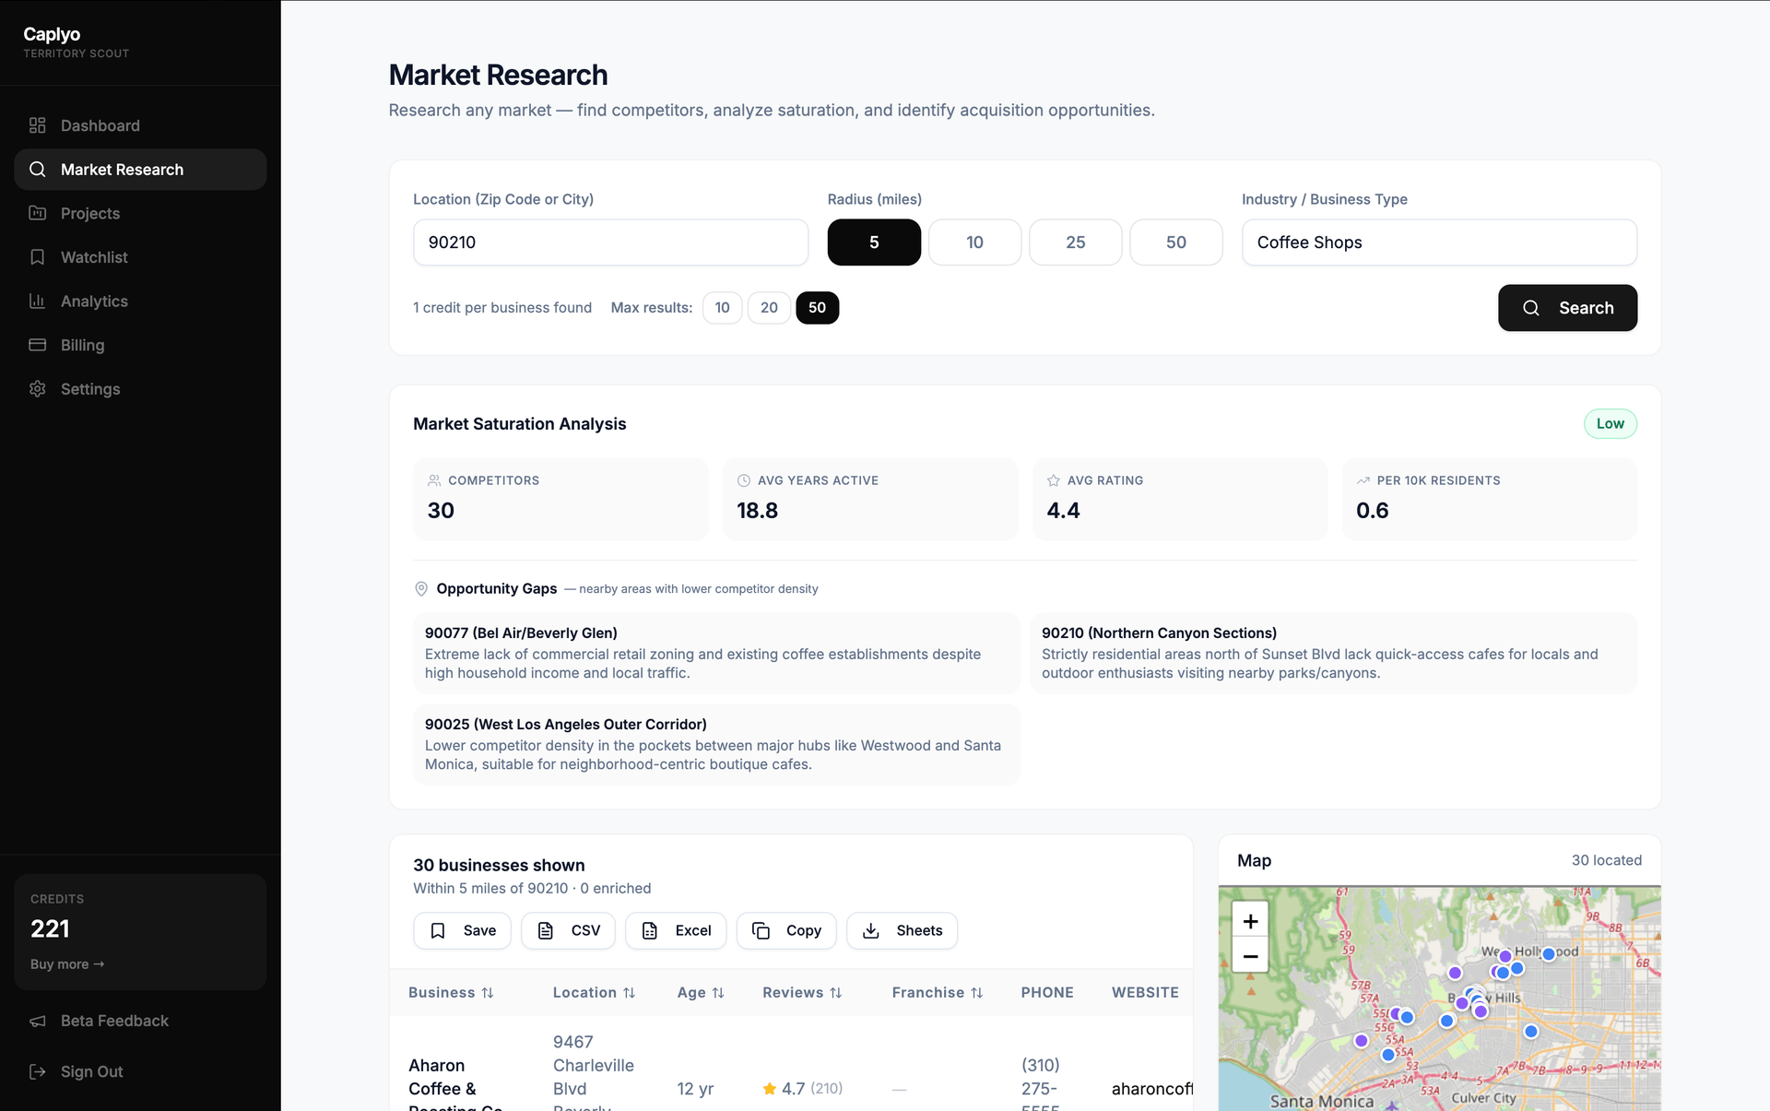Select 25 mile radius
The width and height of the screenshot is (1770, 1111).
pyautogui.click(x=1076, y=242)
